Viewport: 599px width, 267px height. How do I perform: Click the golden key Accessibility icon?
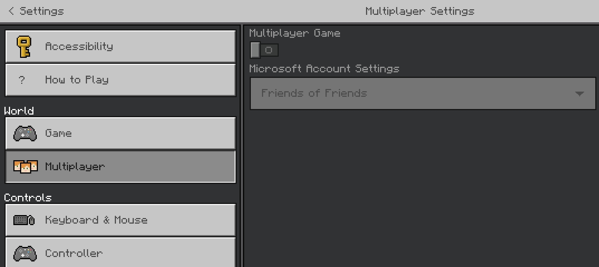[24, 47]
